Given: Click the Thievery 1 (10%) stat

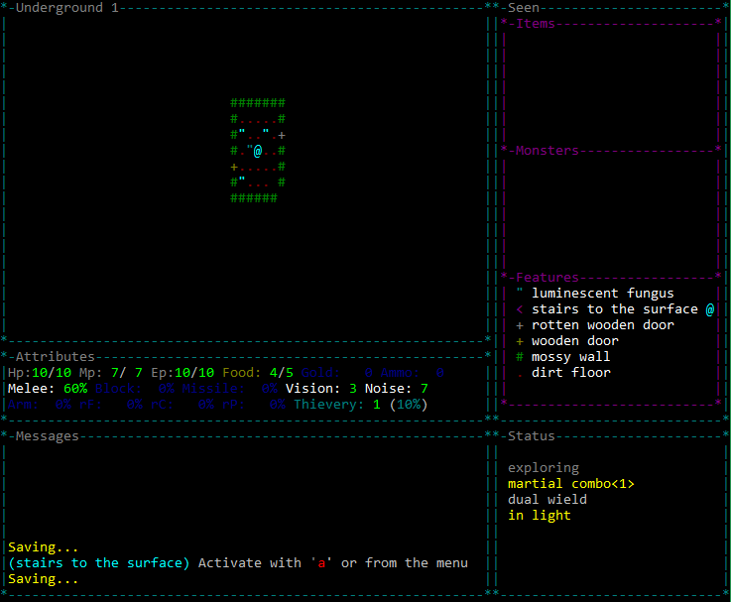Looking at the screenshot, I should point(361,405).
